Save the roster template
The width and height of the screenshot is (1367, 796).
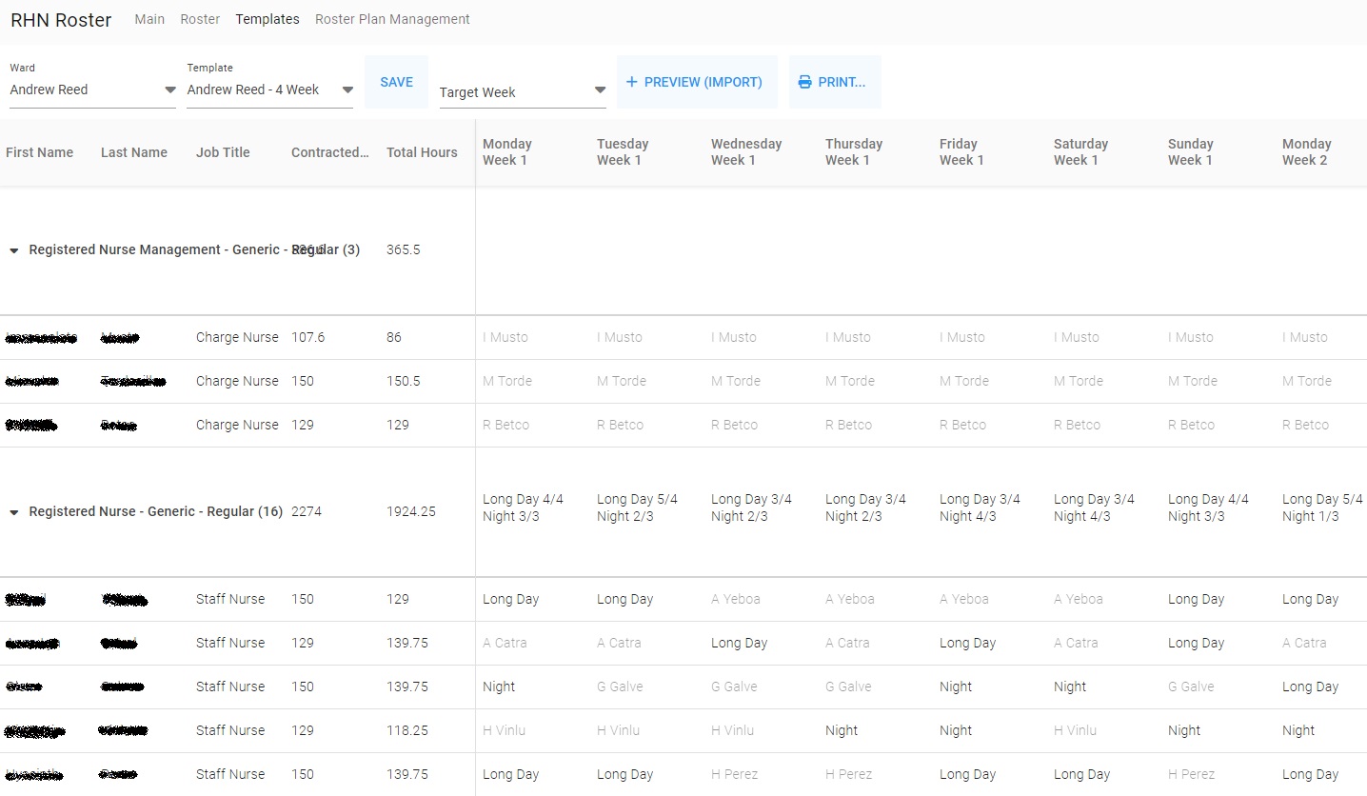click(x=396, y=82)
